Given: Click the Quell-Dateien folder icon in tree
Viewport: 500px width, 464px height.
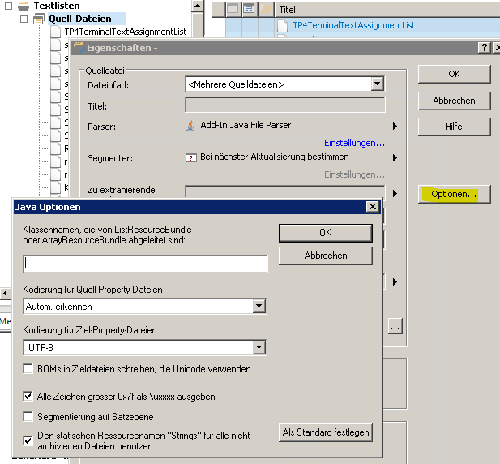Looking at the screenshot, I should (x=38, y=19).
